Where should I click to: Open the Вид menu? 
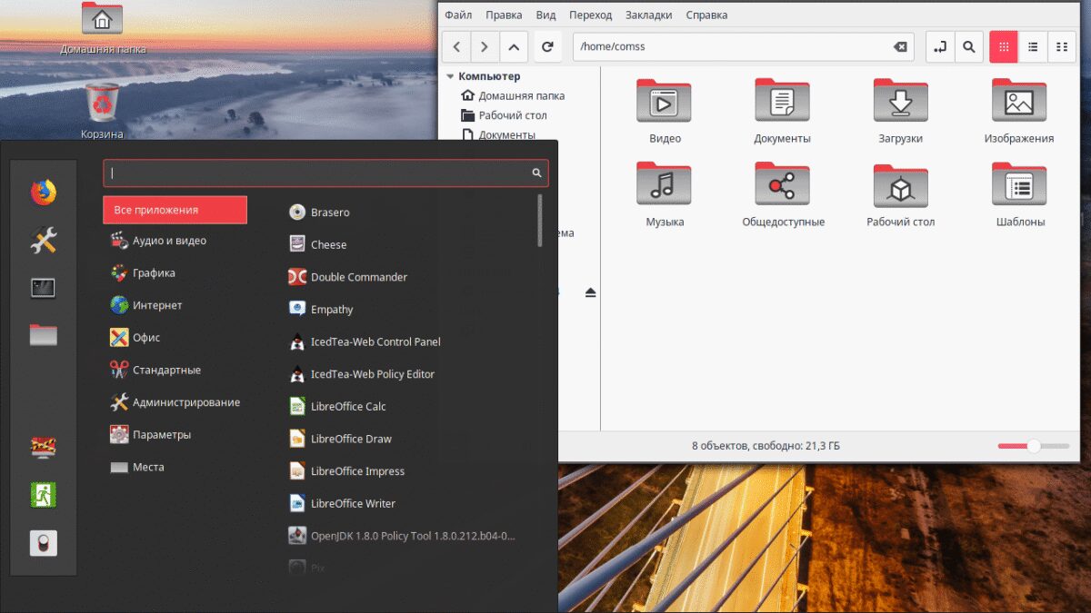[545, 15]
